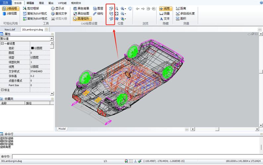This screenshot has width=263, height=165.
Task: Click 查找文字 find text tool
Action: (x=59, y=14)
